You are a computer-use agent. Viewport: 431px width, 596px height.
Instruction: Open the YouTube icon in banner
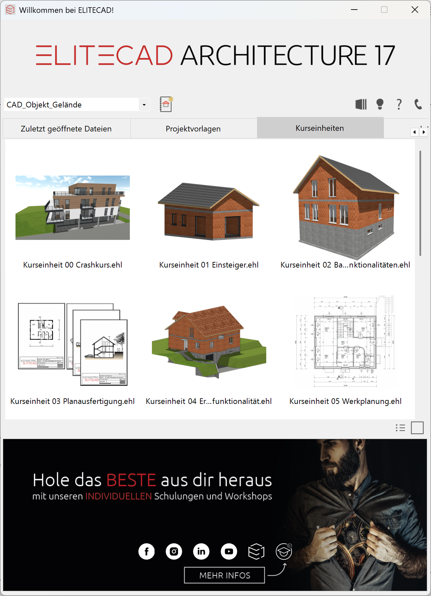(229, 551)
